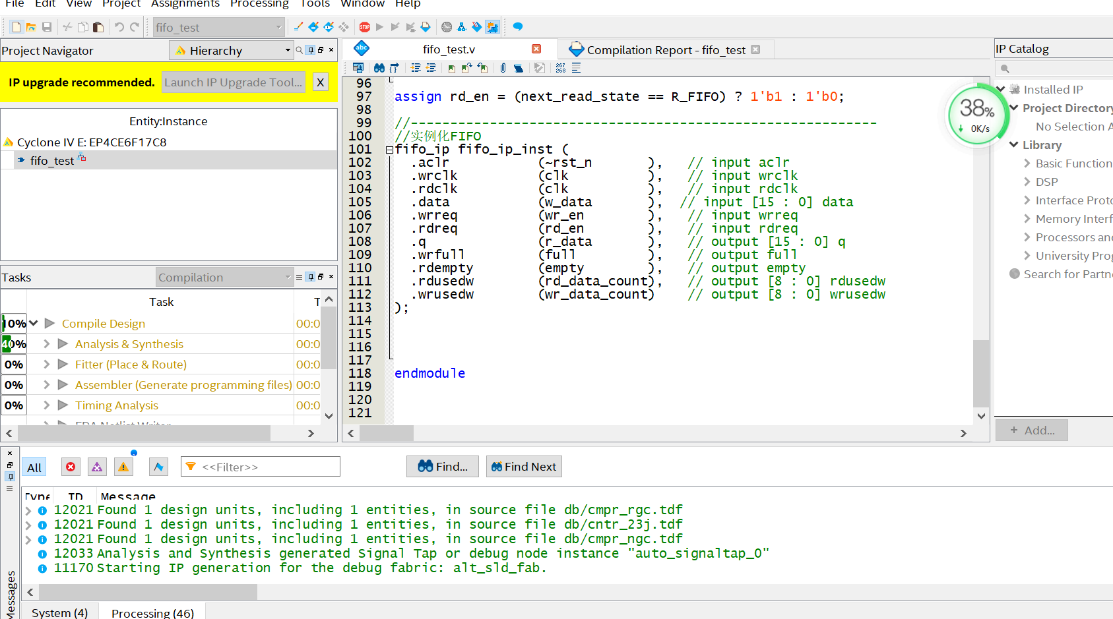Open the Compilation tasks dropdown

(x=224, y=277)
